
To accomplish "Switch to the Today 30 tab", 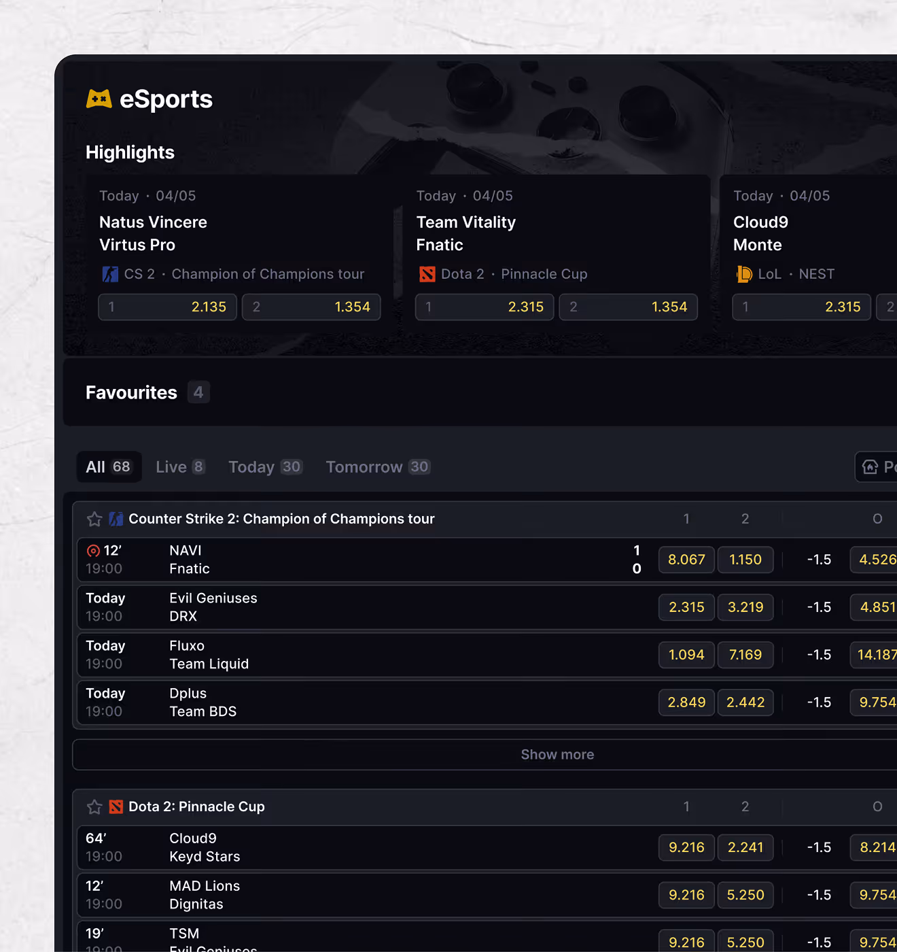I will pyautogui.click(x=265, y=467).
